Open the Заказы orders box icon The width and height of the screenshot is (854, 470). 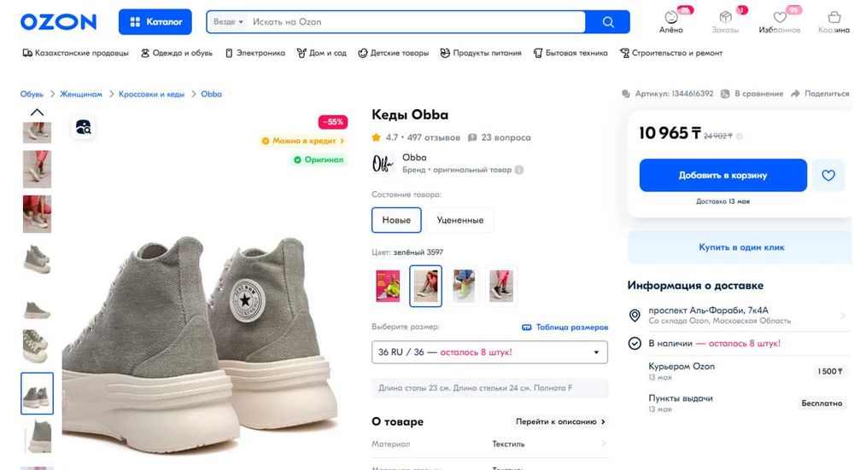pyautogui.click(x=725, y=17)
